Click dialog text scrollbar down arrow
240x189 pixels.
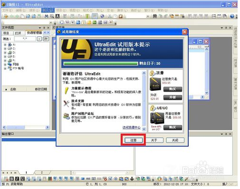click(x=144, y=129)
